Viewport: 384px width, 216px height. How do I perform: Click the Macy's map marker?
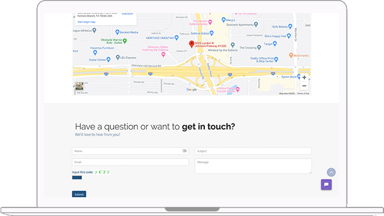[x=224, y=19]
